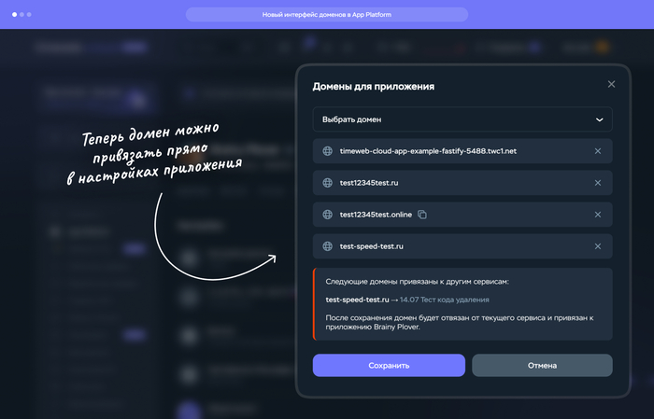Select test12345test.ru domain row text
Screen dimensions: 654x419
(x=369, y=183)
